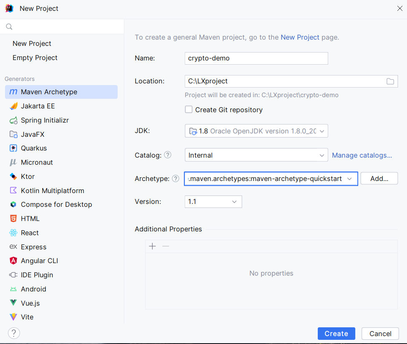407x344 pixels.
Task: Click the Micronaut mu icon
Action: [13, 163]
